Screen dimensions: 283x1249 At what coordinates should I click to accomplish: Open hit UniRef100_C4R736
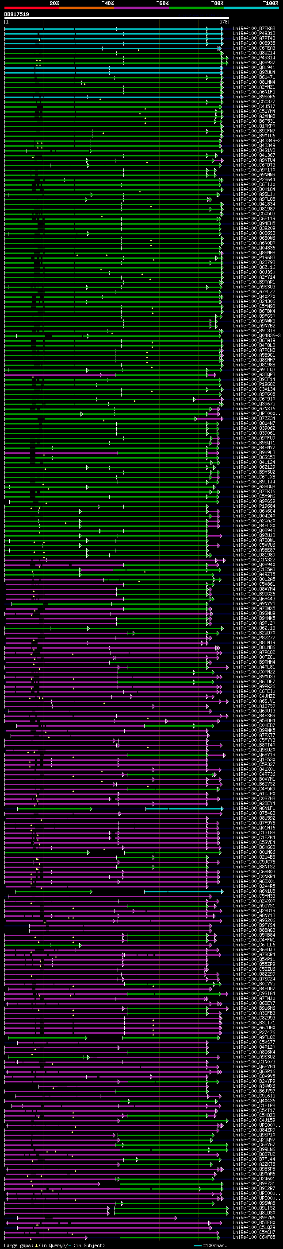click(253, 774)
